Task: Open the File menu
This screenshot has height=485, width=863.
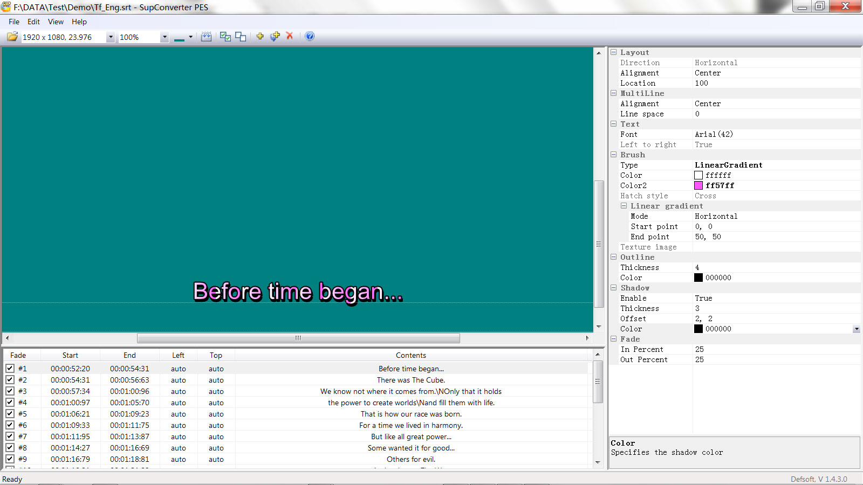Action: 14,22
